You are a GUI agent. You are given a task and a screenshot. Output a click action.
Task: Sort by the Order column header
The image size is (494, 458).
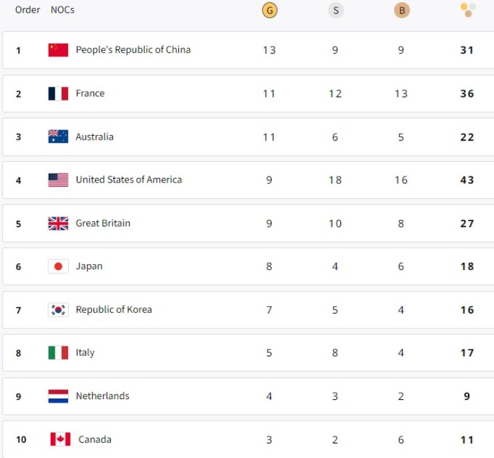pos(27,10)
